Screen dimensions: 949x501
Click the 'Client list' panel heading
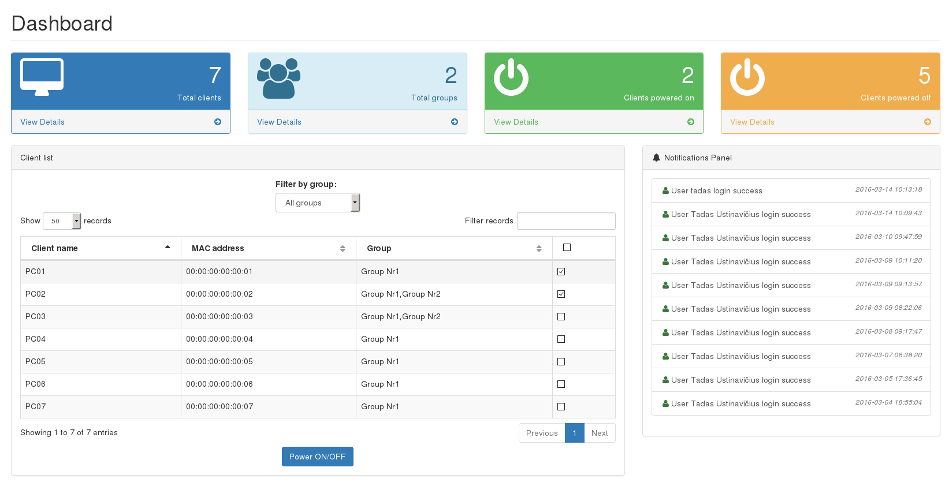pos(36,158)
